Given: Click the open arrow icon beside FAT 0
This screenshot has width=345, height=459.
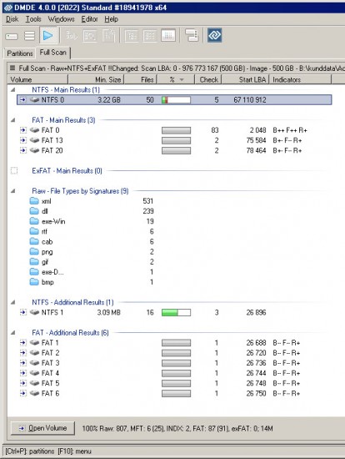Looking at the screenshot, I should point(23,130).
